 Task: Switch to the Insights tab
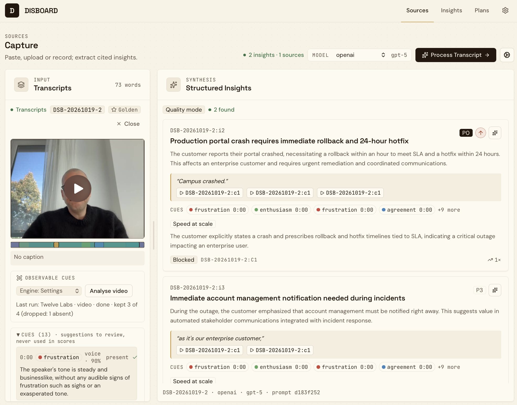click(451, 10)
